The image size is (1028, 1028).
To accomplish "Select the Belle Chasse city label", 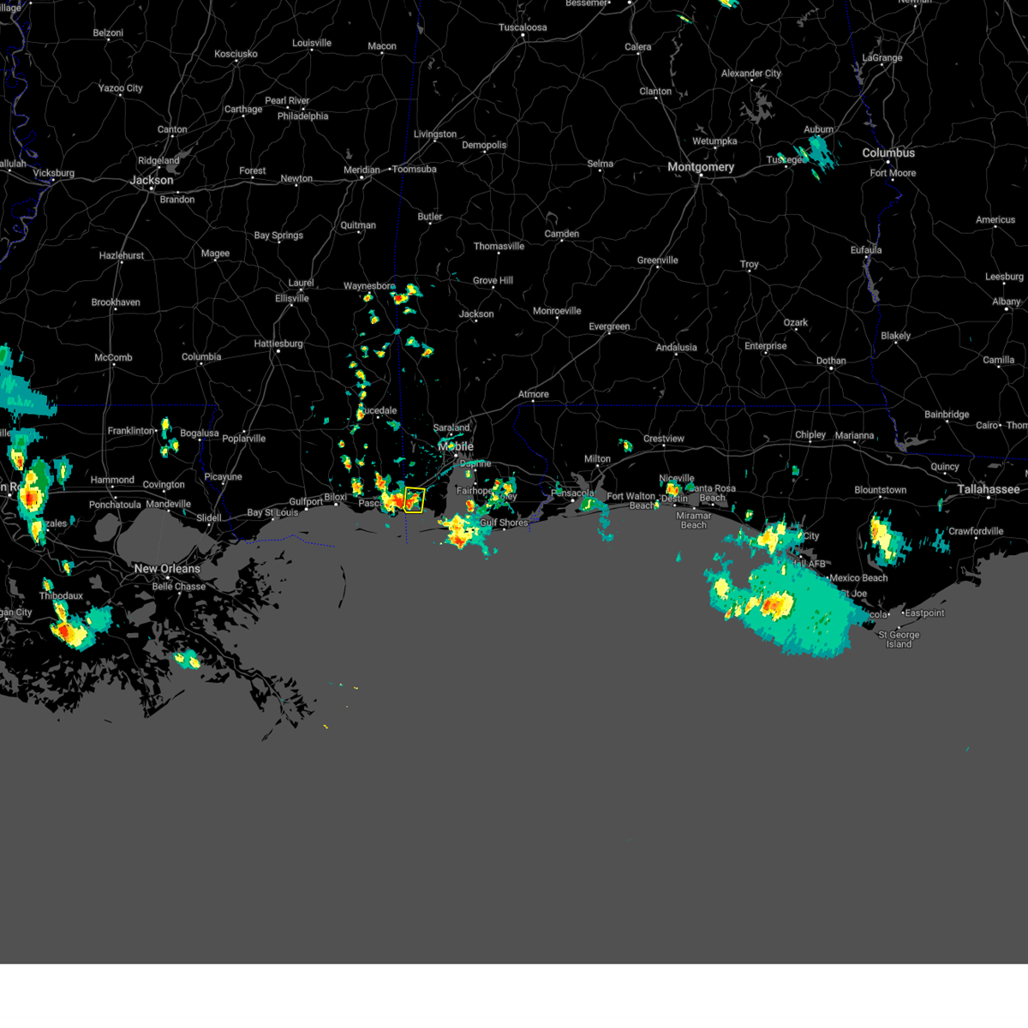I will pos(178,587).
